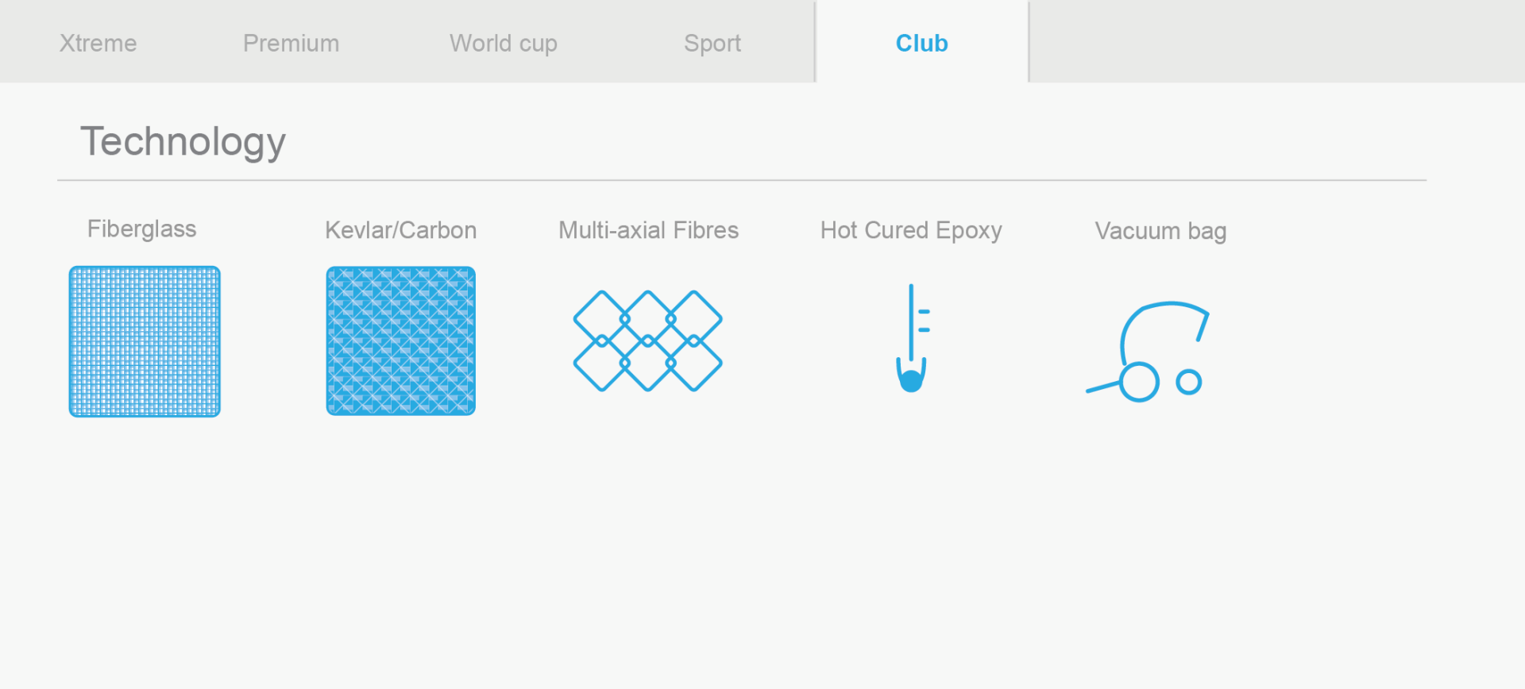
Task: Click the Technology section heading
Action: [x=183, y=142]
